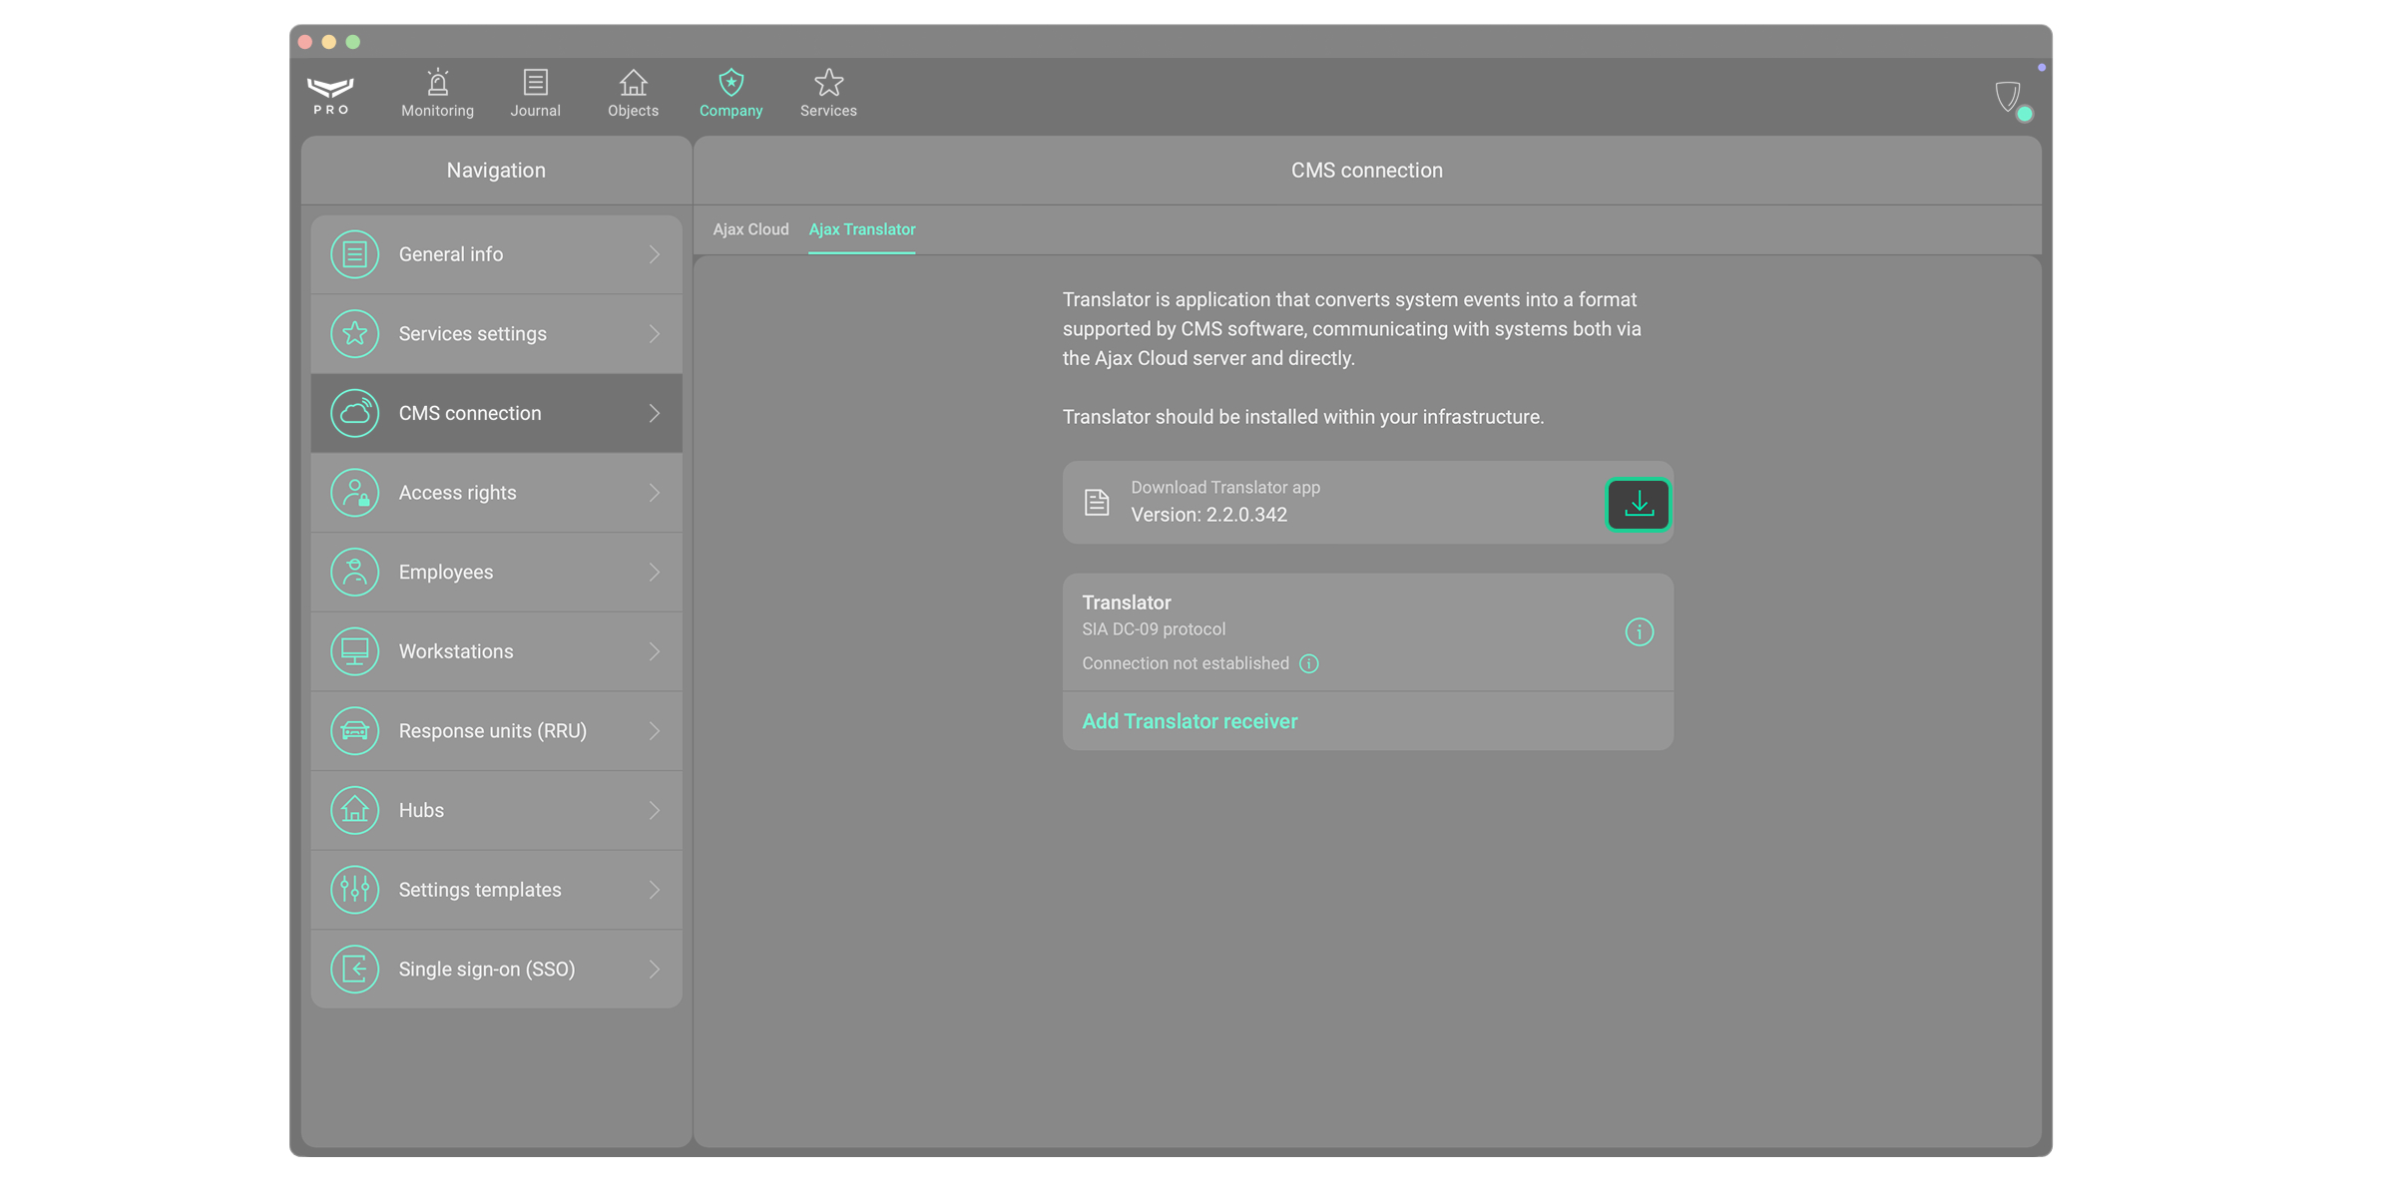This screenshot has height=1198, width=2395.
Task: Expand Response units (RRU) chevron
Action: [655, 731]
